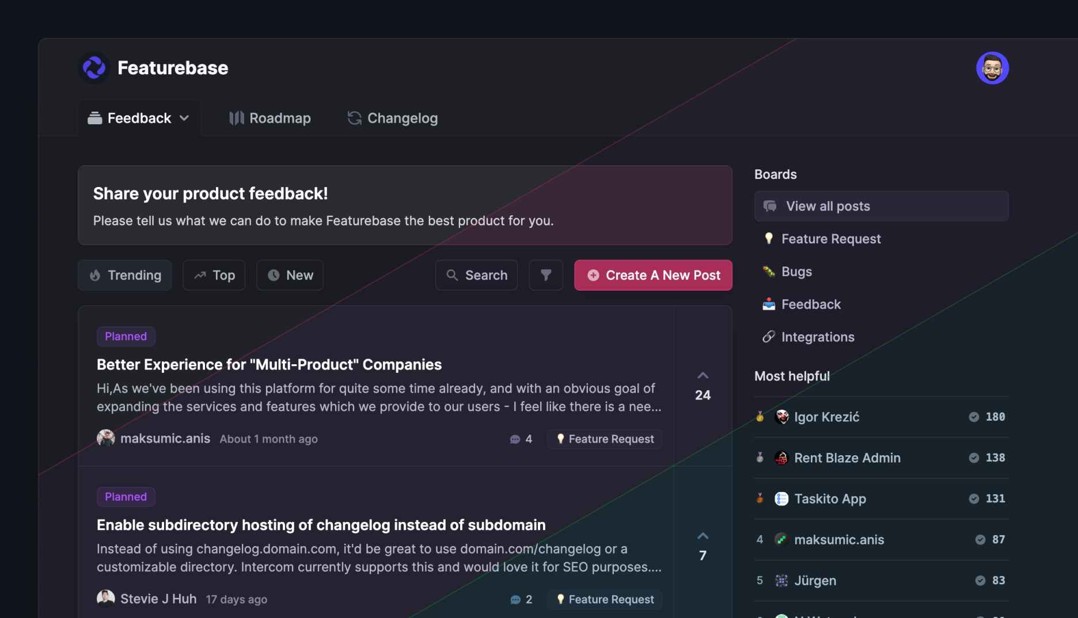Expand the Feedback tab dropdown chevron

184,118
